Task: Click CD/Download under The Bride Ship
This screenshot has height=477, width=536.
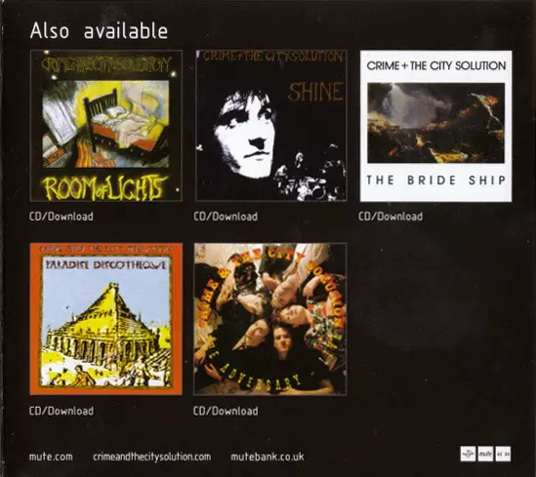Action: pos(391,217)
